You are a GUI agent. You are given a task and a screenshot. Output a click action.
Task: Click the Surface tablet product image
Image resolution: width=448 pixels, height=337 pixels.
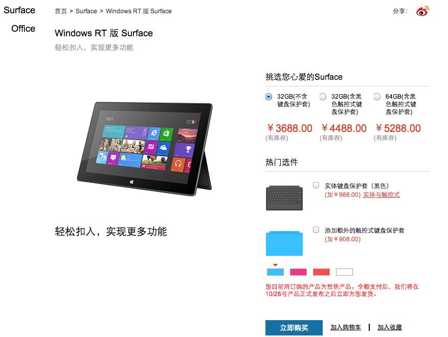pos(145,148)
